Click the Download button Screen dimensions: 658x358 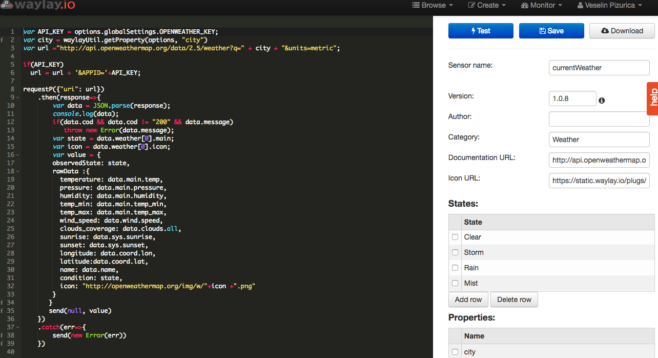[622, 31]
